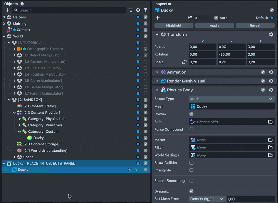Browse for Skin using the folder icon
Viewport: 278px width, 203px height.
270,122
